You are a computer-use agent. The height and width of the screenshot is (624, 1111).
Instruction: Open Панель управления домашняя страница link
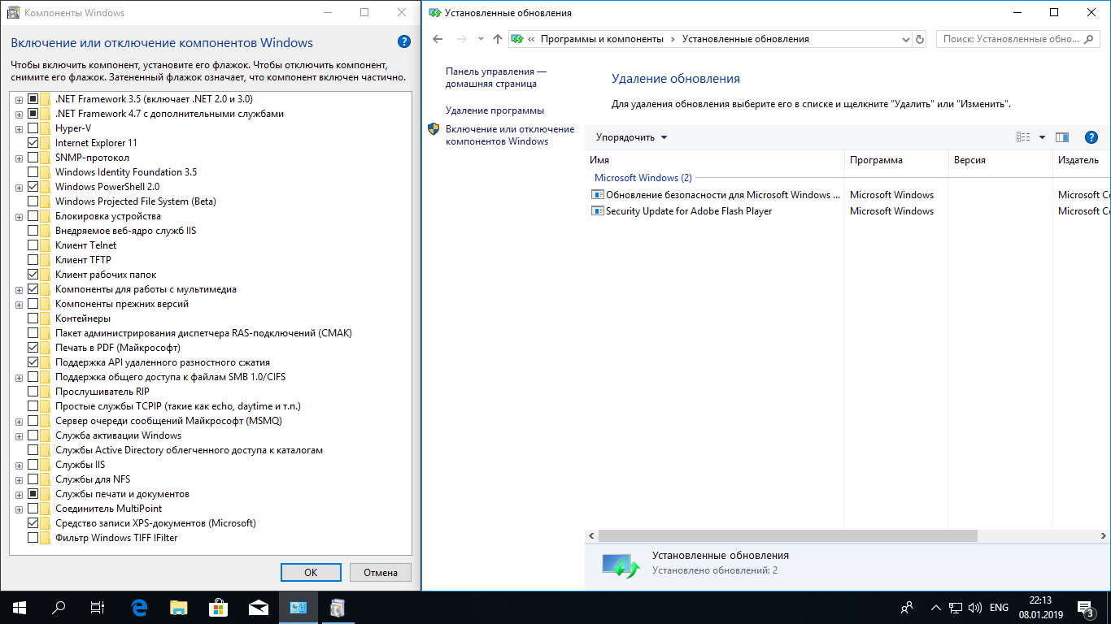496,77
